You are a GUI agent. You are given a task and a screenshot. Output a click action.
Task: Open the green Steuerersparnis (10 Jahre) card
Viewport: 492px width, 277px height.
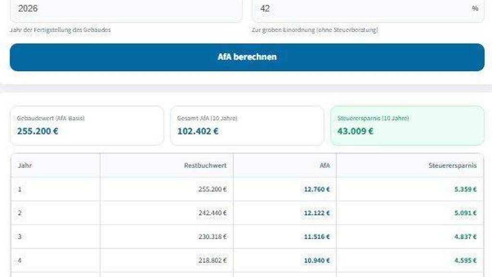click(x=407, y=125)
